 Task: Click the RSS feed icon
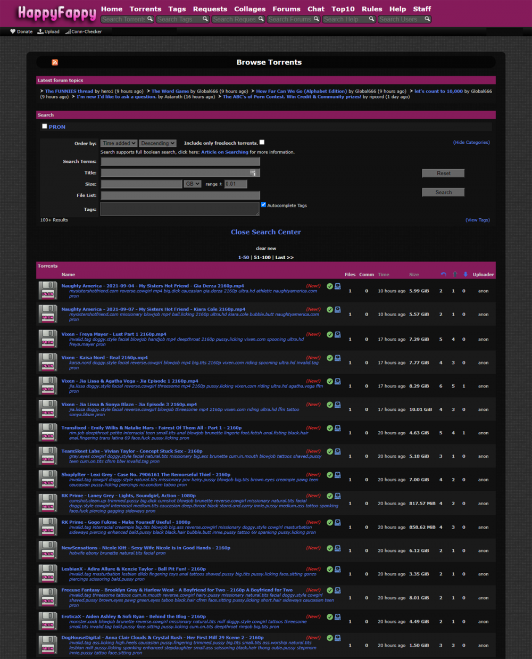(x=55, y=62)
